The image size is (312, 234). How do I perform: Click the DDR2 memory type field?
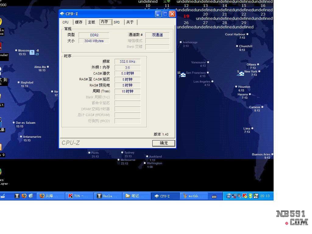point(94,35)
